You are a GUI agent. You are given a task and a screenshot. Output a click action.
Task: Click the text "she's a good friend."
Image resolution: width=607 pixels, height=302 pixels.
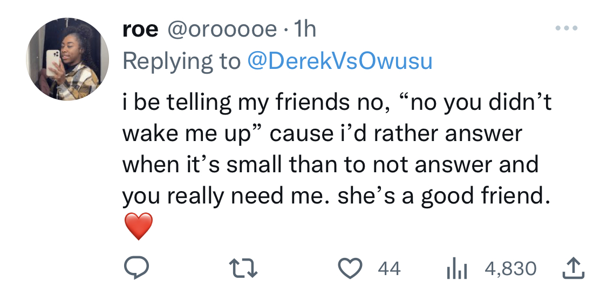(x=444, y=196)
